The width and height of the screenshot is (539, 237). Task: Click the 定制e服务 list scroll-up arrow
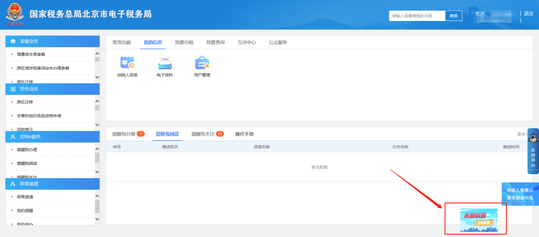(x=97, y=149)
